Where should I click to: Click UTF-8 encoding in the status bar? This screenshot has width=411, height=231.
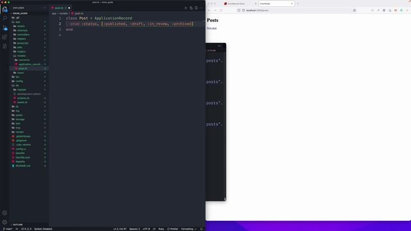click(146, 229)
